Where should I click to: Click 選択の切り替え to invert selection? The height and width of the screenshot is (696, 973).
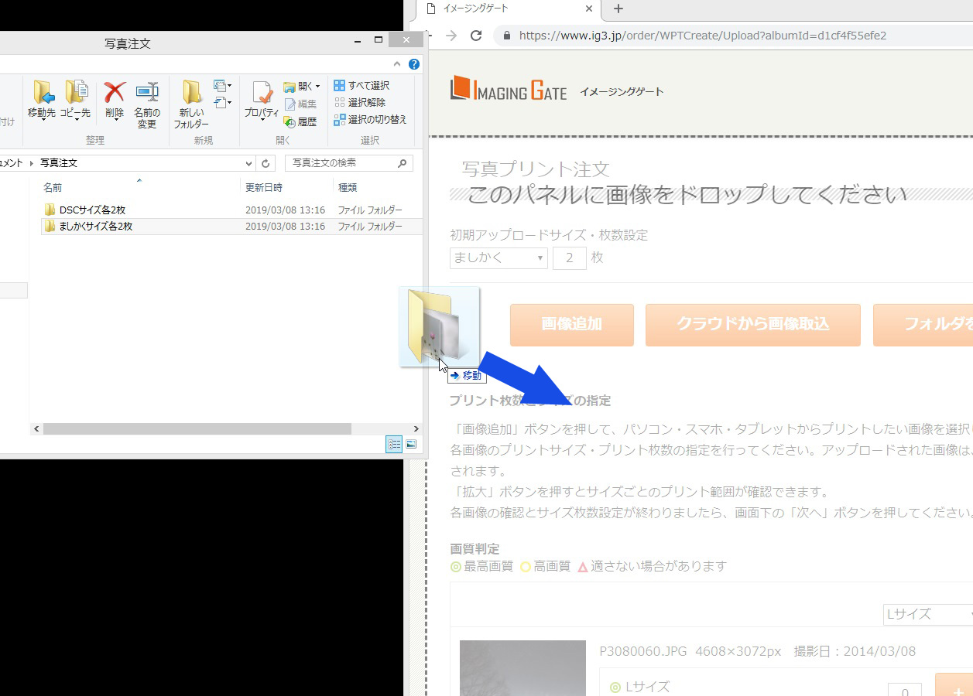click(370, 119)
